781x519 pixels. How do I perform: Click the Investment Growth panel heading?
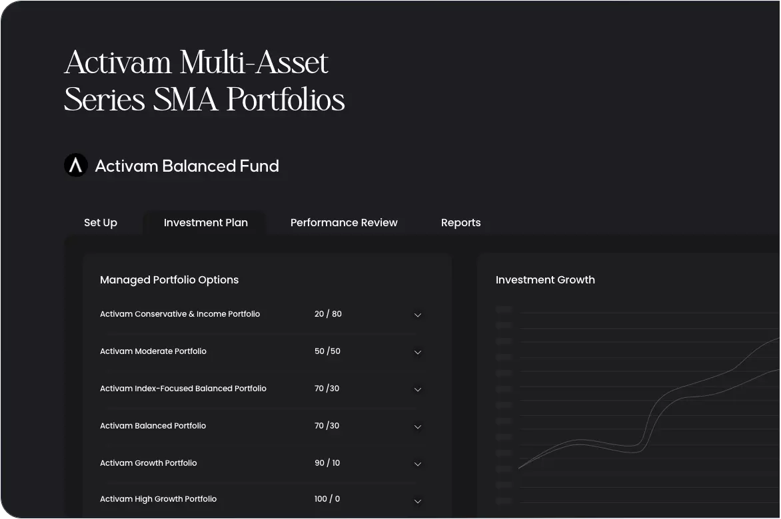(545, 279)
